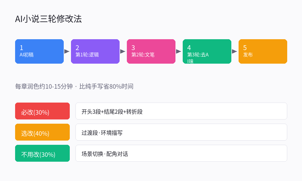
Task: Click the arrow pointing to the 发布 step
Action: tap(234, 51)
